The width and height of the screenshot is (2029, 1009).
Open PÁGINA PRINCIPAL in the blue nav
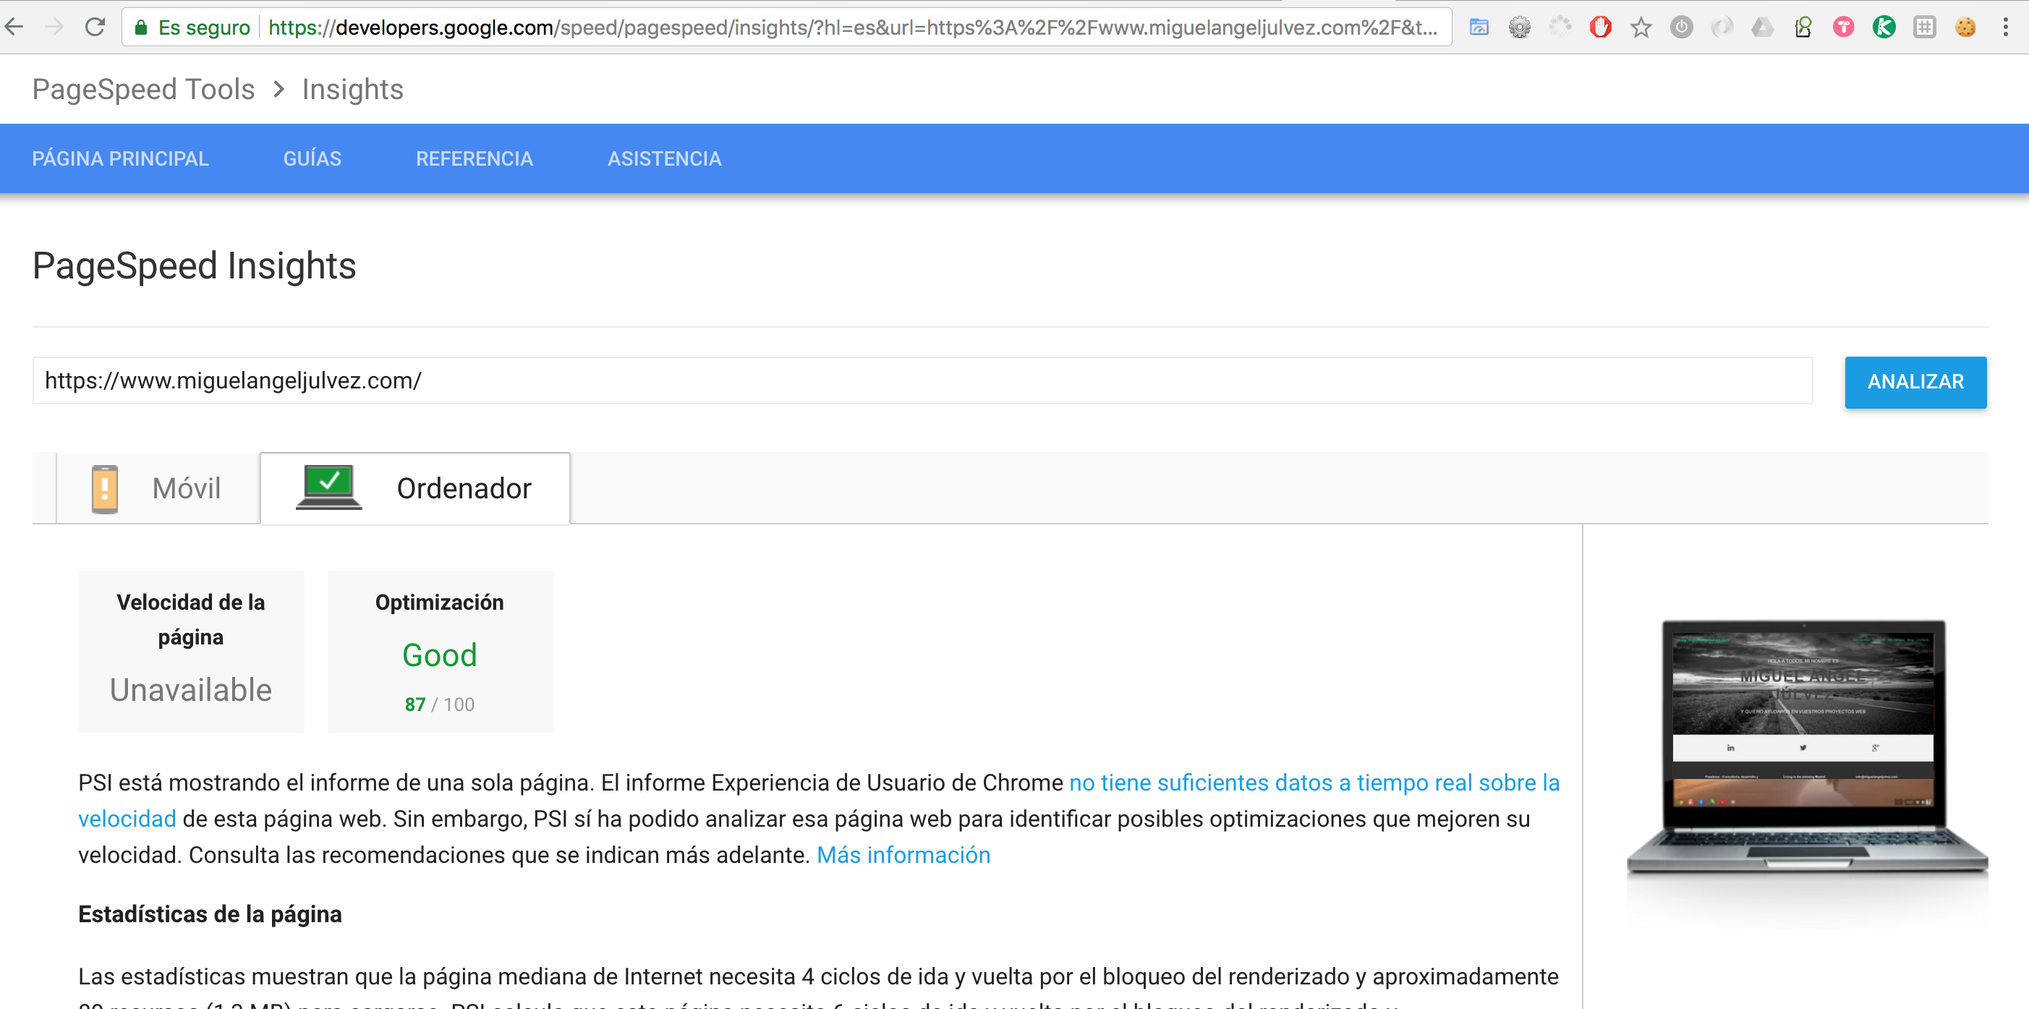click(121, 158)
